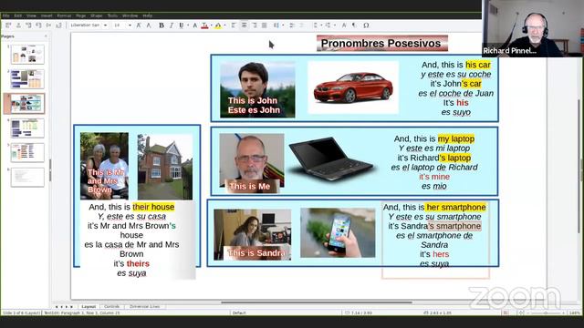The width and height of the screenshot is (584, 328).
Task: Toggle the unordered bullet list
Action: 316,26
